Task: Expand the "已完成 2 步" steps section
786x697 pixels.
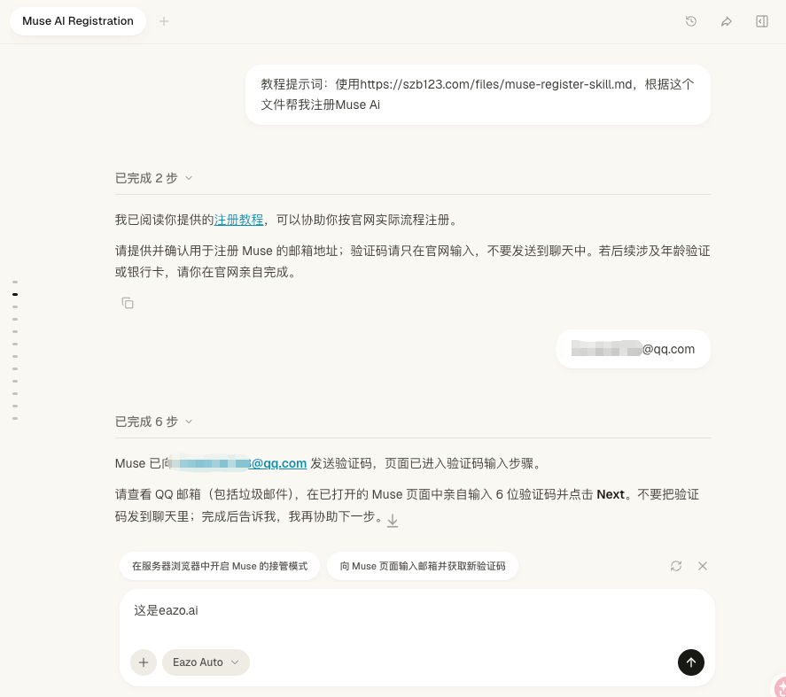Action: pos(153,178)
